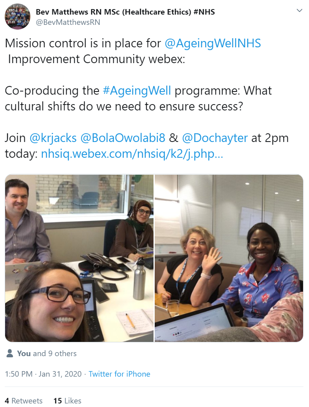Click the tagged people person icon
The image size is (309, 407).
click(9, 353)
